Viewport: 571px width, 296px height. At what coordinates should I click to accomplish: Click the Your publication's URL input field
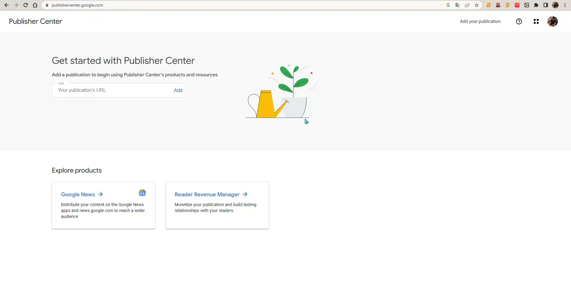click(113, 90)
